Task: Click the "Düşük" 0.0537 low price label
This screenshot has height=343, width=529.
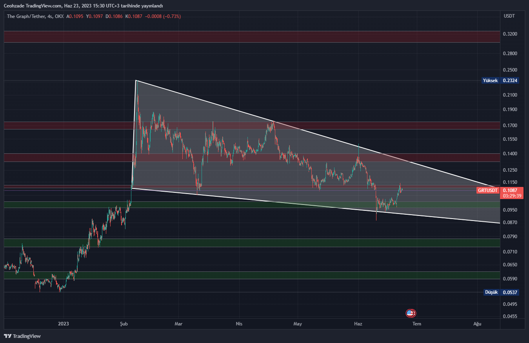Action: coord(502,292)
